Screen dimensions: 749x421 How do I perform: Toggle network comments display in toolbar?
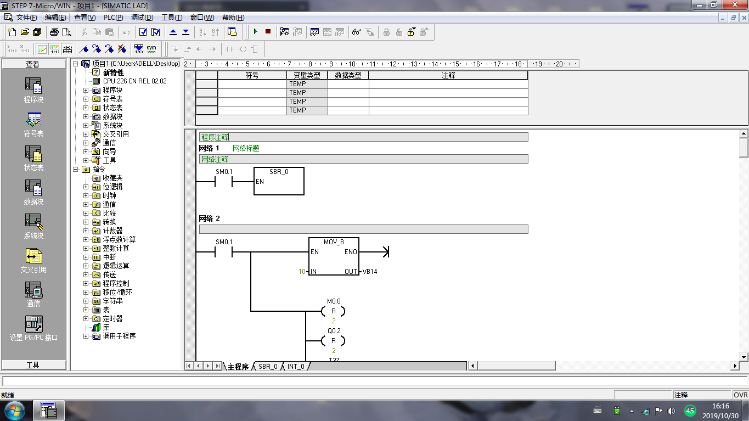(55, 49)
